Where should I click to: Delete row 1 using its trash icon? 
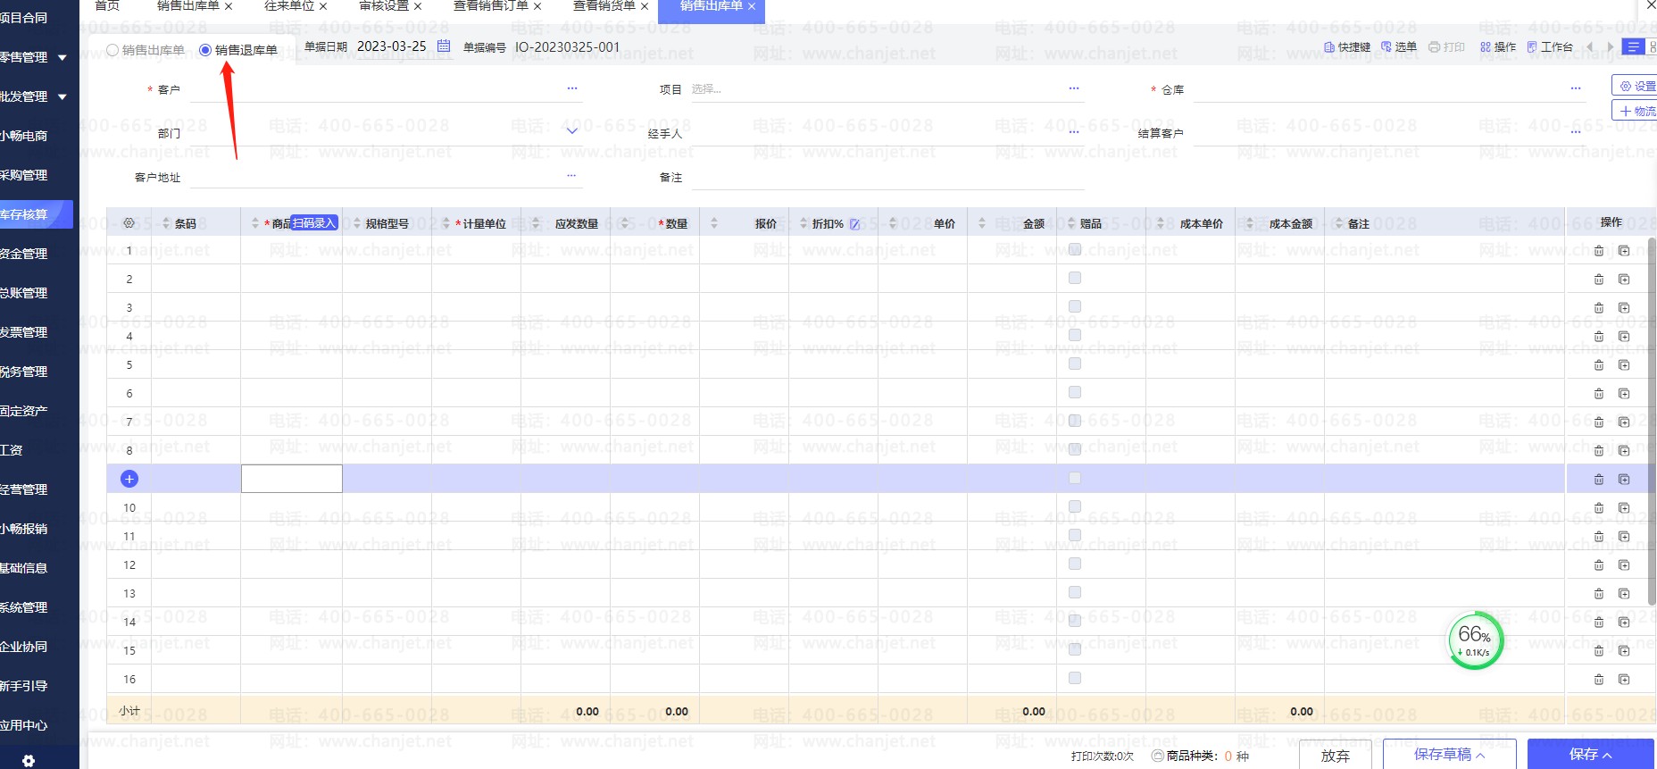click(x=1599, y=251)
